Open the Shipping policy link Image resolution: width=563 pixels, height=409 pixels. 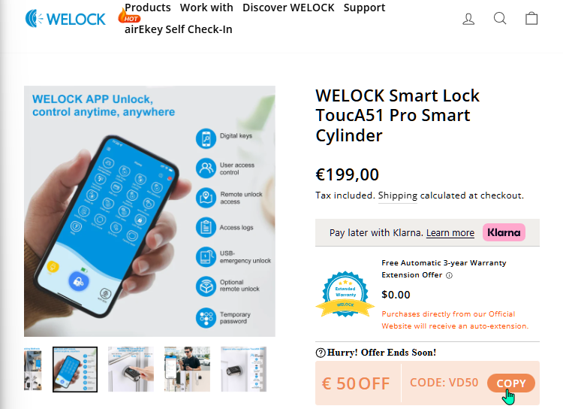pos(397,195)
